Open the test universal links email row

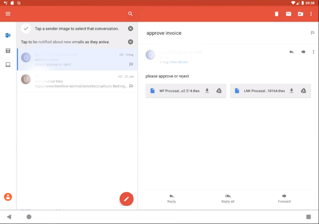77,81
